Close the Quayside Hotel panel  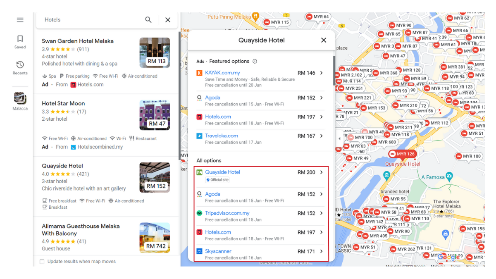coord(324,40)
